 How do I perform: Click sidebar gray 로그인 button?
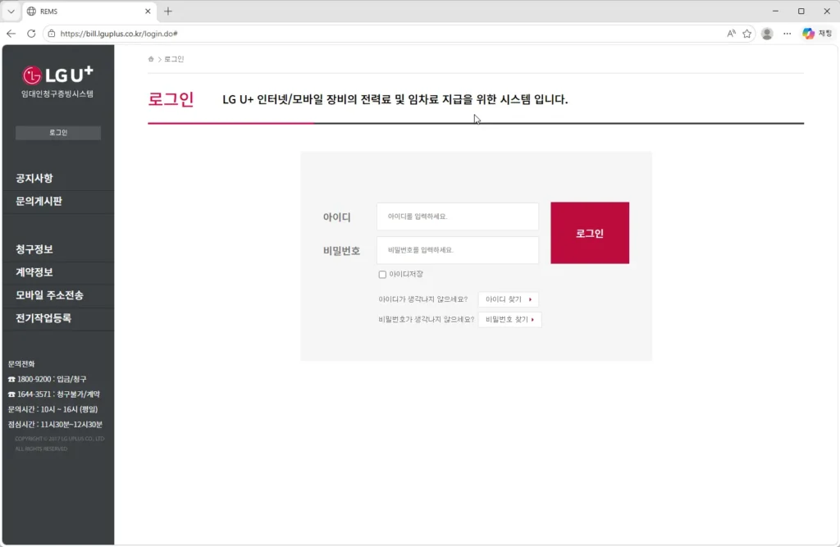[58, 133]
